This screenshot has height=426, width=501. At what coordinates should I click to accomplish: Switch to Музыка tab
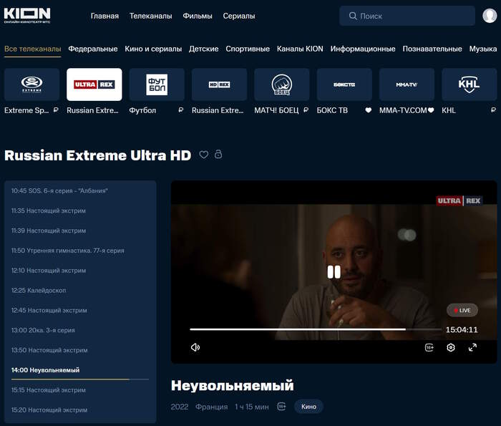483,49
